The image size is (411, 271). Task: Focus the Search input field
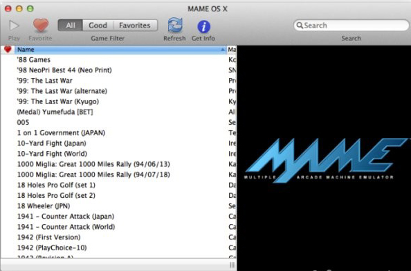(351, 26)
